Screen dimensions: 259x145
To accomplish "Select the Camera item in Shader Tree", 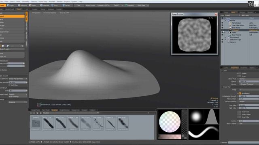I will pos(233,42).
